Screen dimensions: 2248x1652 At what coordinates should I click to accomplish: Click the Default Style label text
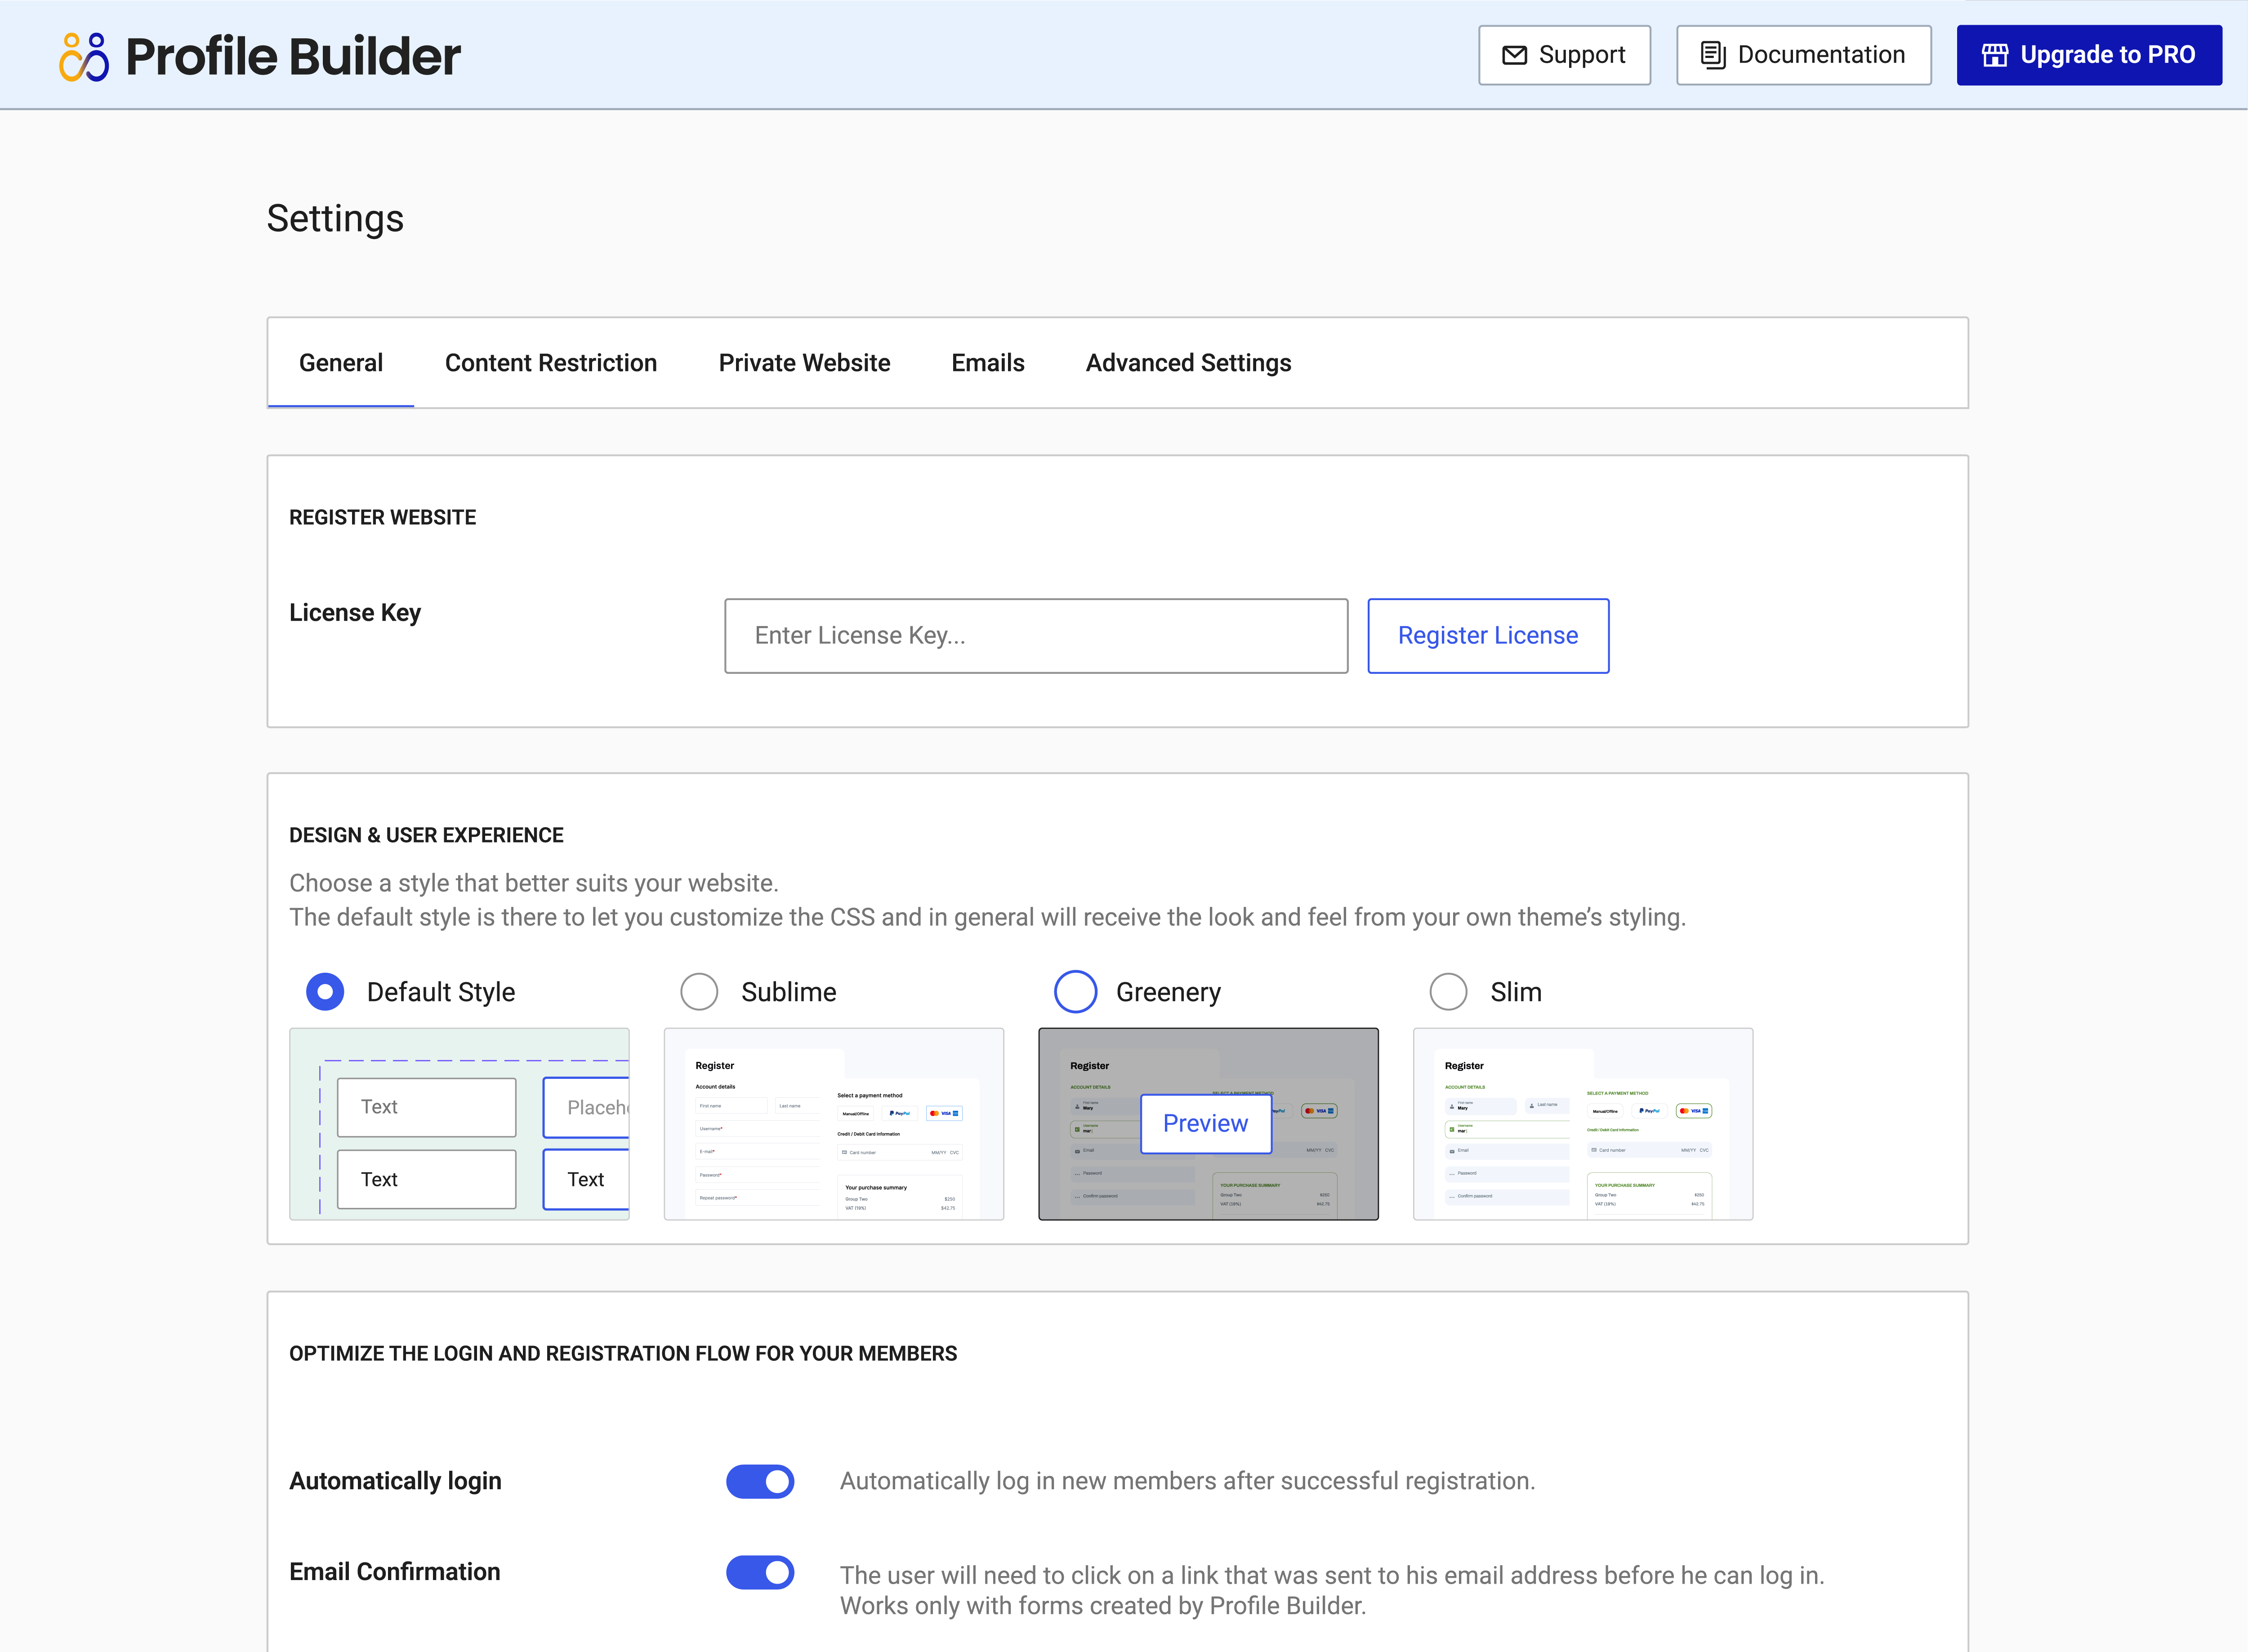tap(441, 992)
